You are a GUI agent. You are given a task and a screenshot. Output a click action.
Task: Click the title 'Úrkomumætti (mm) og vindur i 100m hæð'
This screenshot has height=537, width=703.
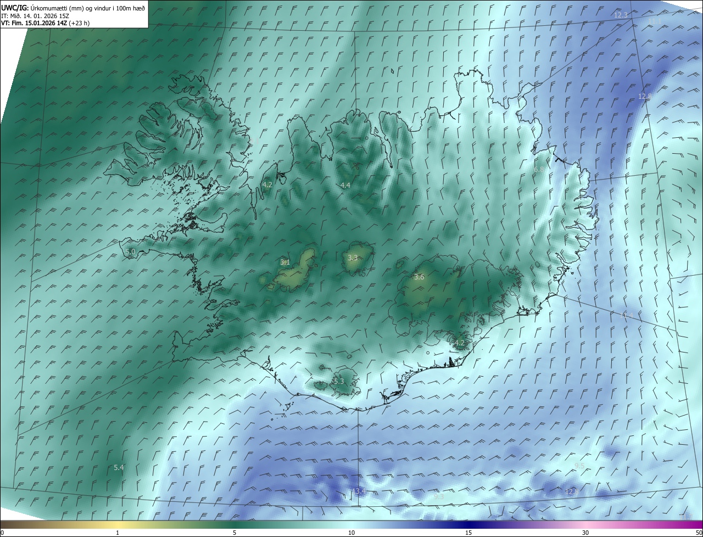tap(88, 8)
